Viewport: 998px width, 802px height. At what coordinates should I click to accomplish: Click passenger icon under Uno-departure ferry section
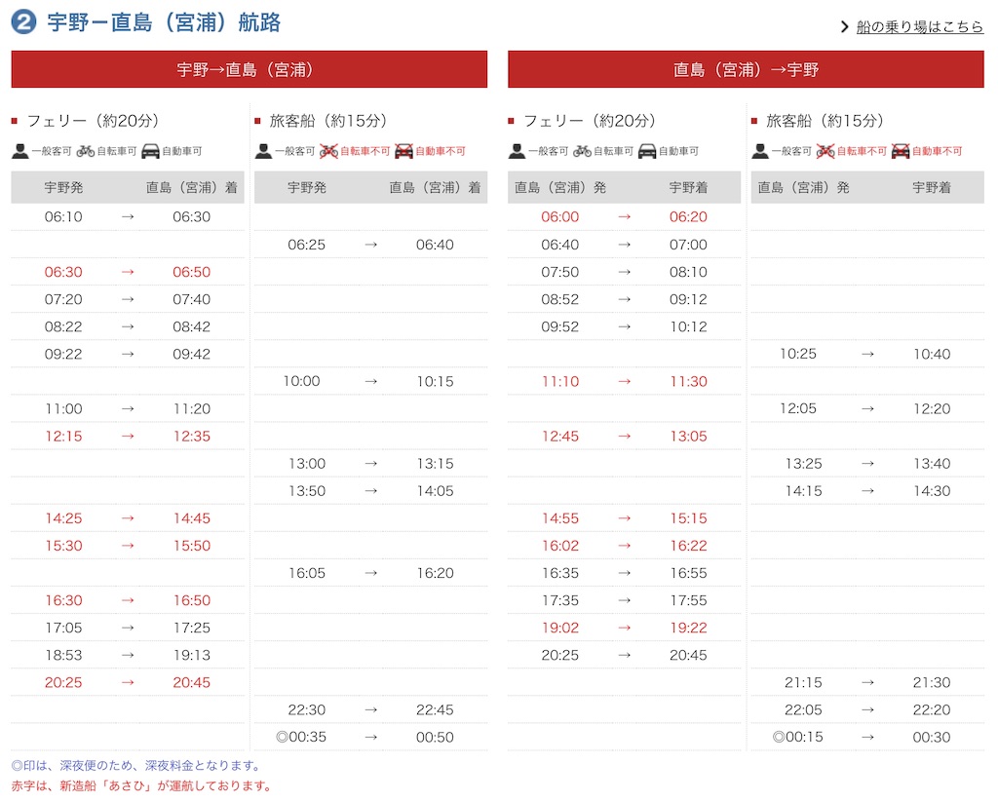(20, 151)
